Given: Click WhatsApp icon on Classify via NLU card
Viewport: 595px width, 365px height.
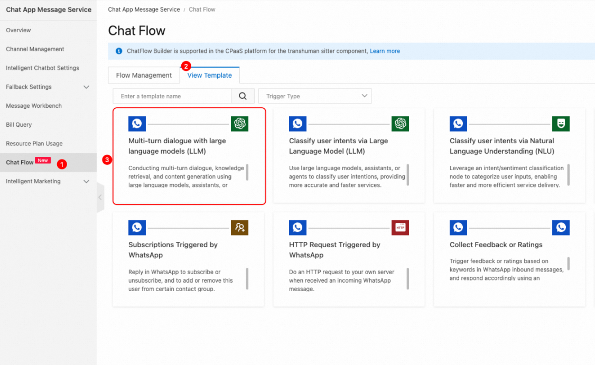Looking at the screenshot, I should tap(458, 124).
